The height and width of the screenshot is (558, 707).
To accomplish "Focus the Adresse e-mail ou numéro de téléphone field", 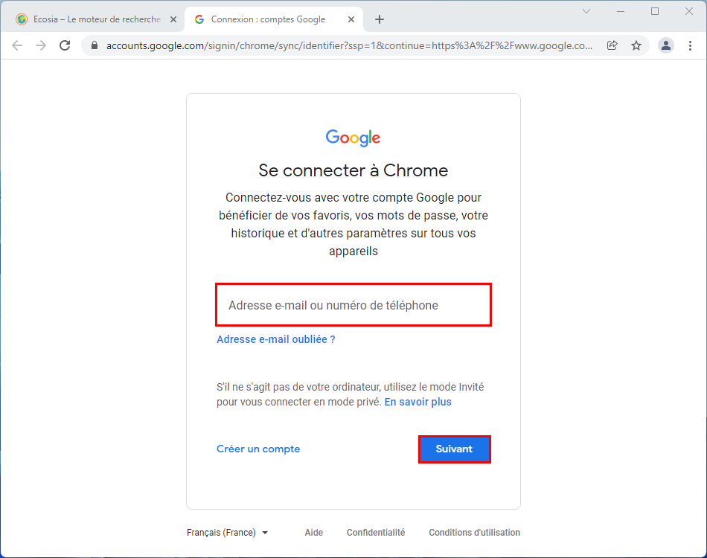I will tap(353, 305).
